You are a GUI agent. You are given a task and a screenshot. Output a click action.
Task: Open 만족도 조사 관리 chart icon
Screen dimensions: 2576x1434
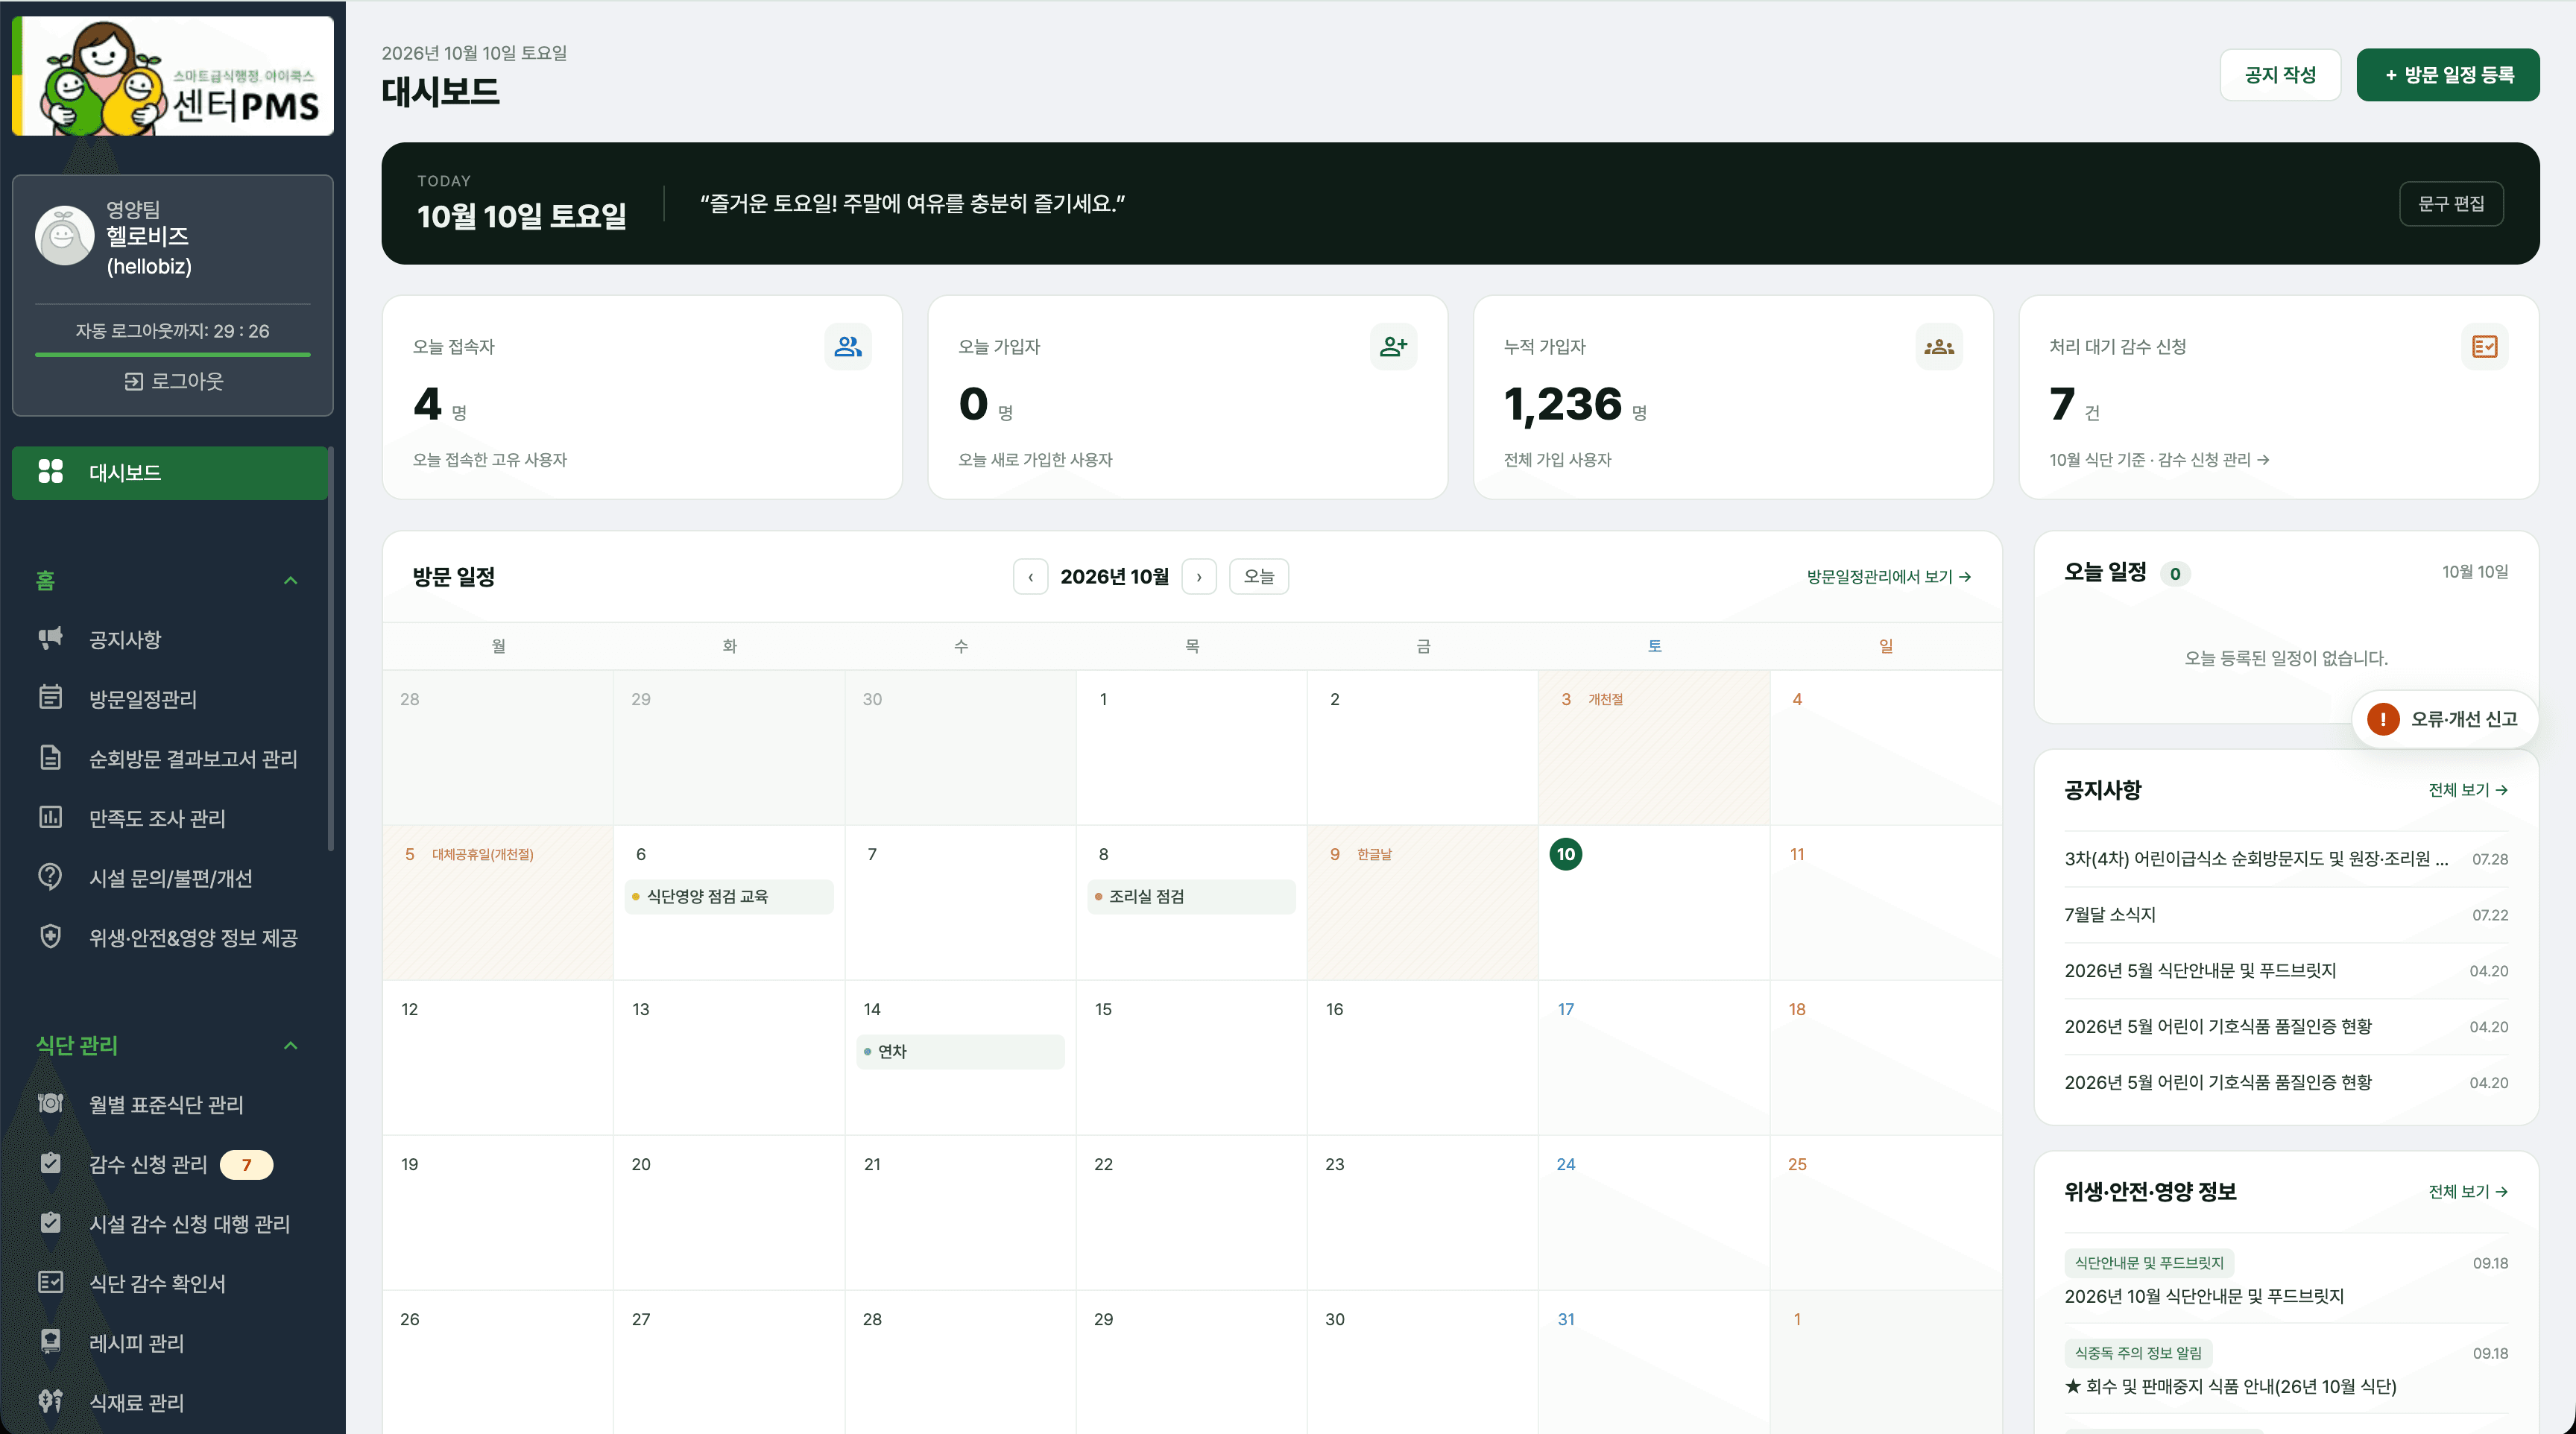coord(50,817)
